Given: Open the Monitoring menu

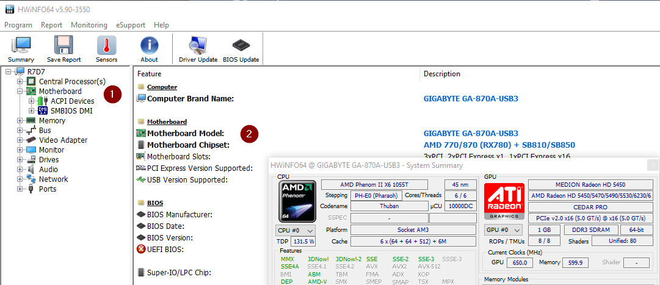Looking at the screenshot, I should pyautogui.click(x=89, y=25).
